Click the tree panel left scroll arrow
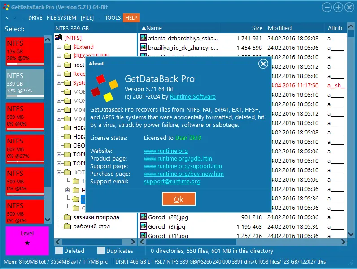This screenshot has height=269, width=357. click(x=58, y=242)
